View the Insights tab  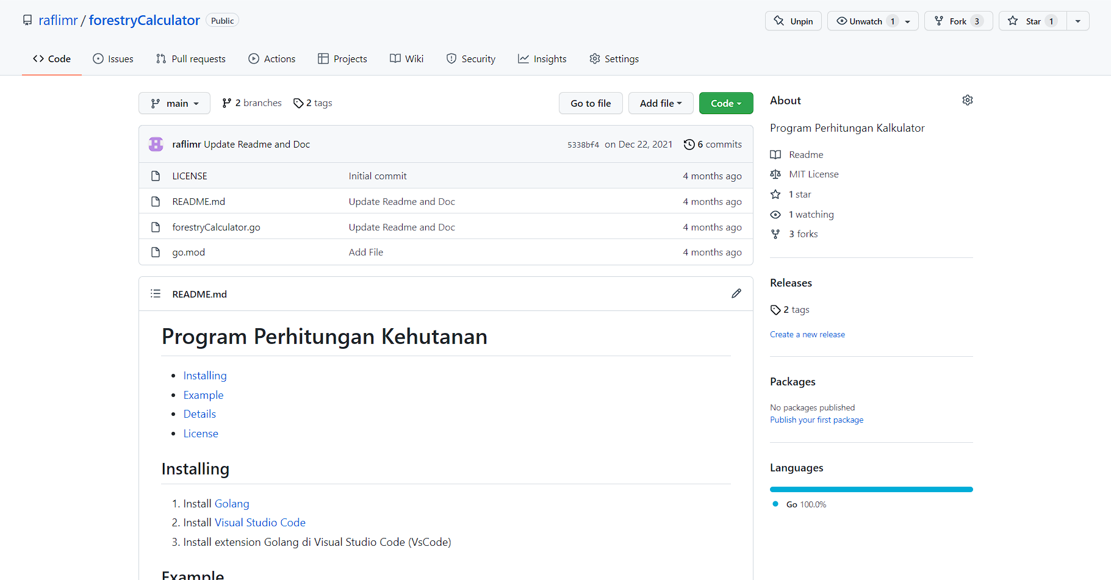[542, 59]
